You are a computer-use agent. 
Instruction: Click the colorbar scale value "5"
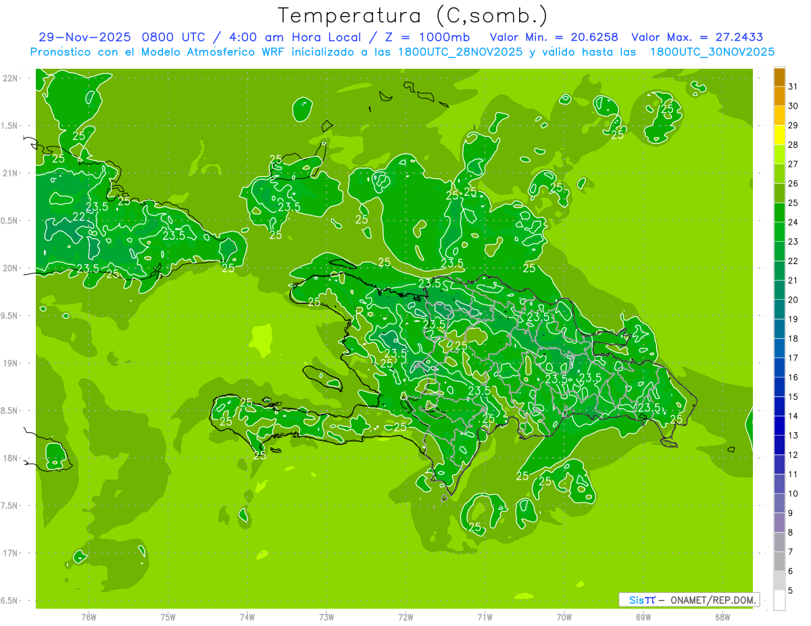tap(791, 590)
